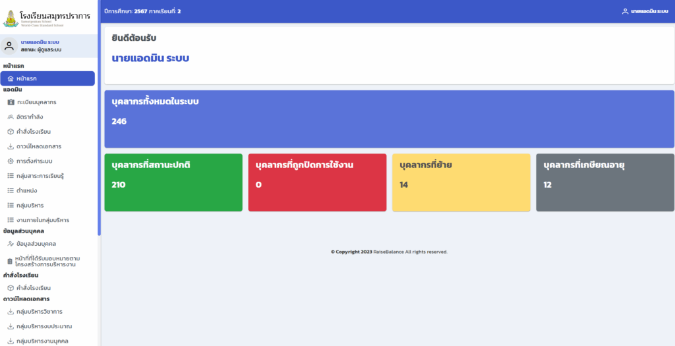
Task: Click the home icon beside หน้าแรก
Action: tap(11, 78)
